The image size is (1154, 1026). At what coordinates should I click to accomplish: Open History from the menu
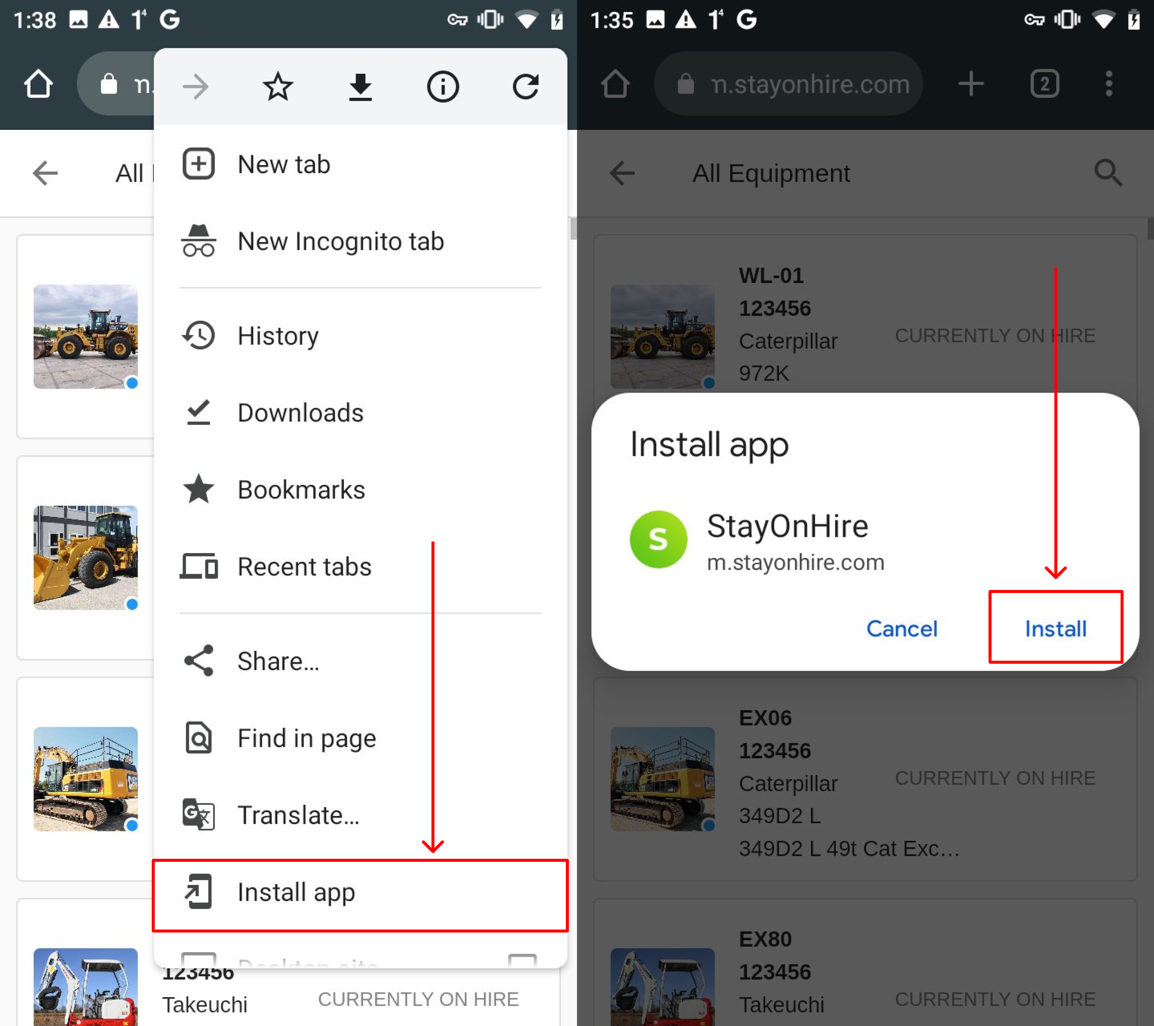click(360, 336)
